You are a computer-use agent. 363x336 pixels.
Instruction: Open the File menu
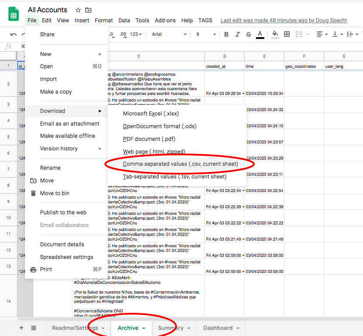(x=32, y=21)
